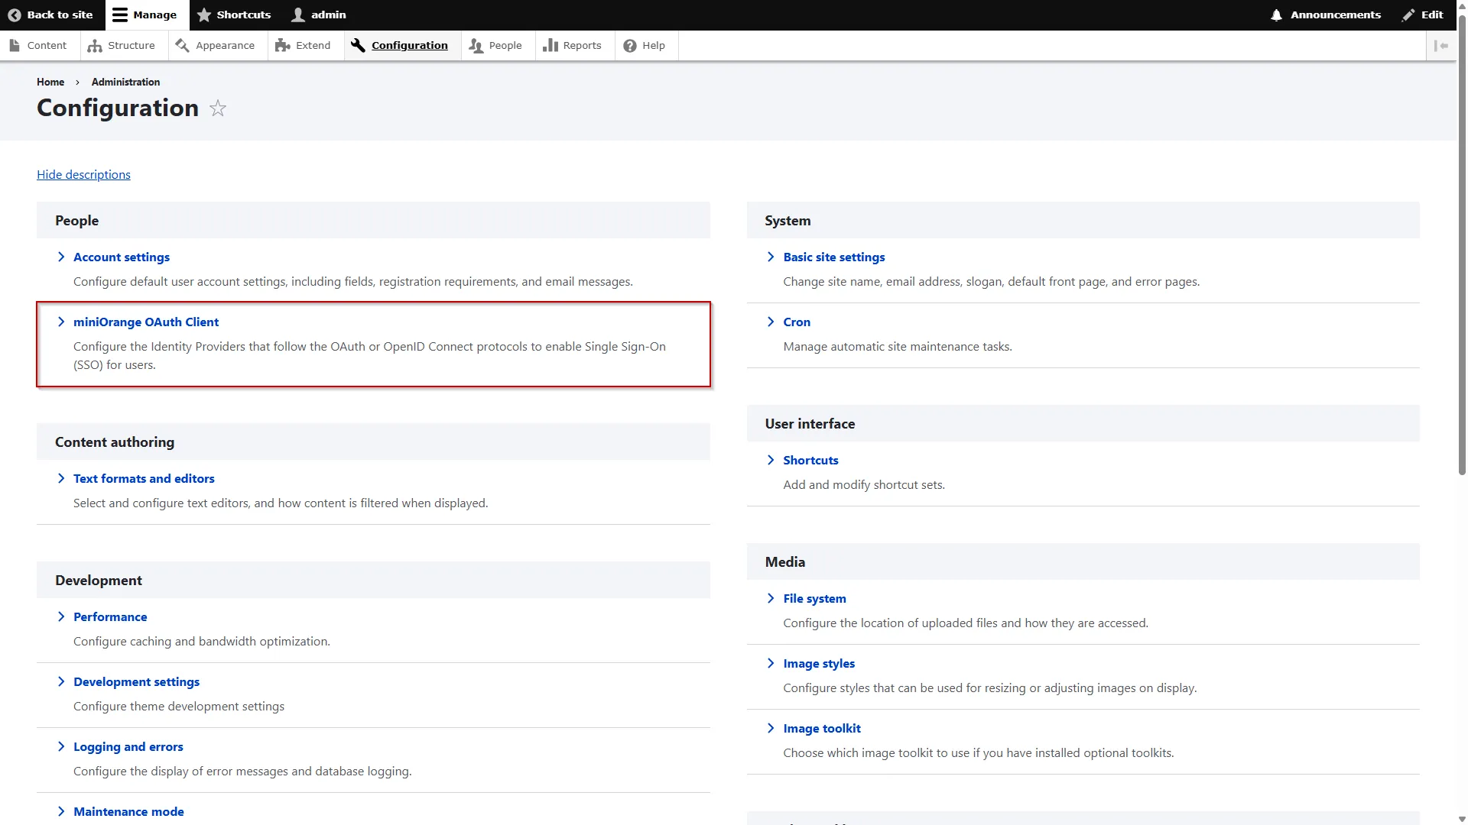The image size is (1468, 825).
Task: Open Performance settings
Action: tap(110, 616)
